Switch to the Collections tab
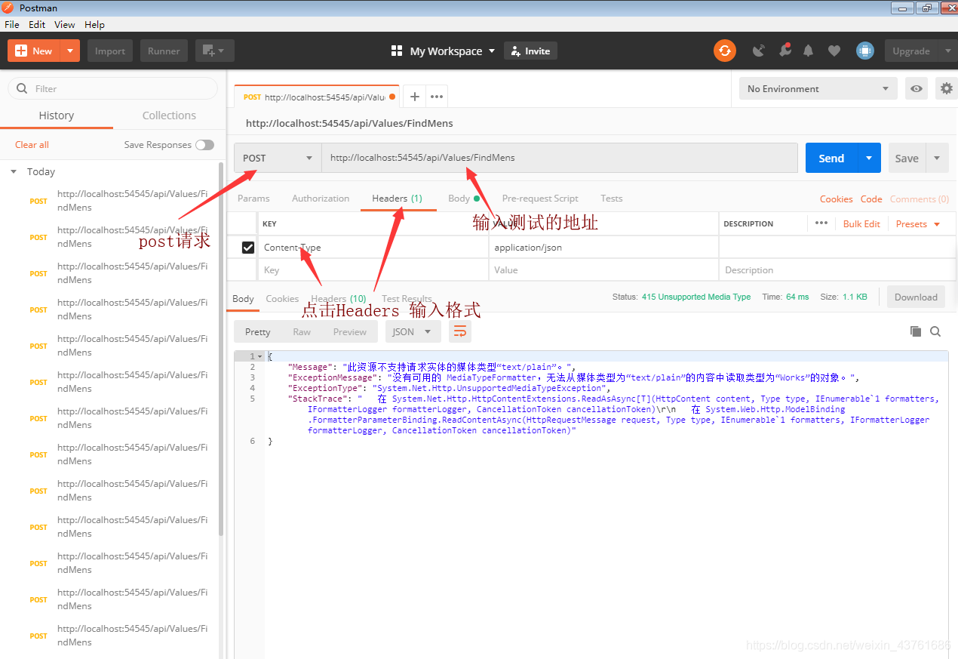 (169, 115)
